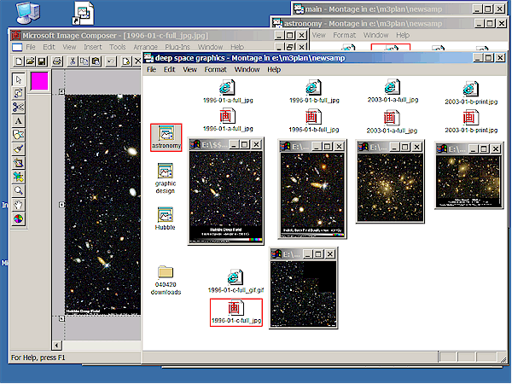Open Plug-Ins menu in Image Composer
This screenshot has width=512, height=384.
pyautogui.click(x=177, y=47)
